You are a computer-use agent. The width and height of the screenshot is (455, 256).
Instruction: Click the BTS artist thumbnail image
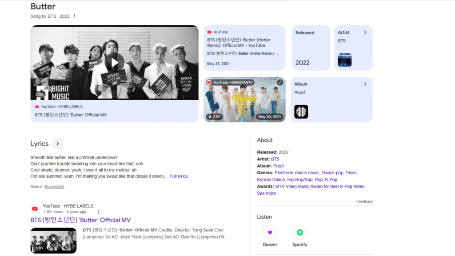point(344,60)
